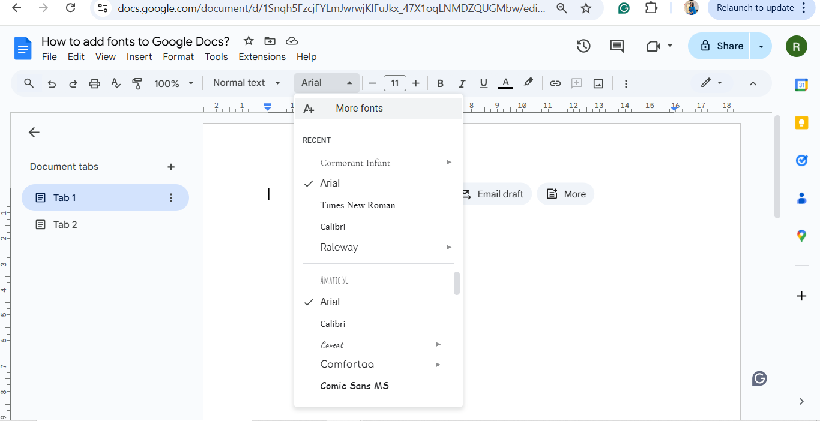Hide the menus with collapse chevron
820x421 pixels.
click(753, 83)
